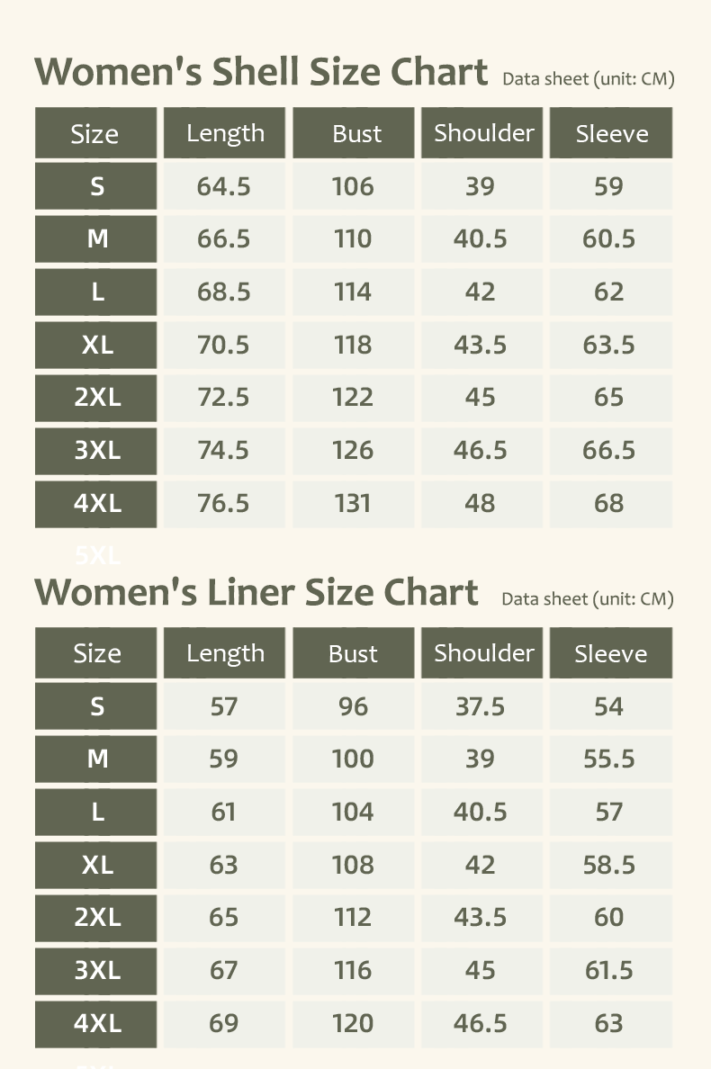Click the Sleeve header in Liner chart
The height and width of the screenshot is (1069, 711).
611,653
